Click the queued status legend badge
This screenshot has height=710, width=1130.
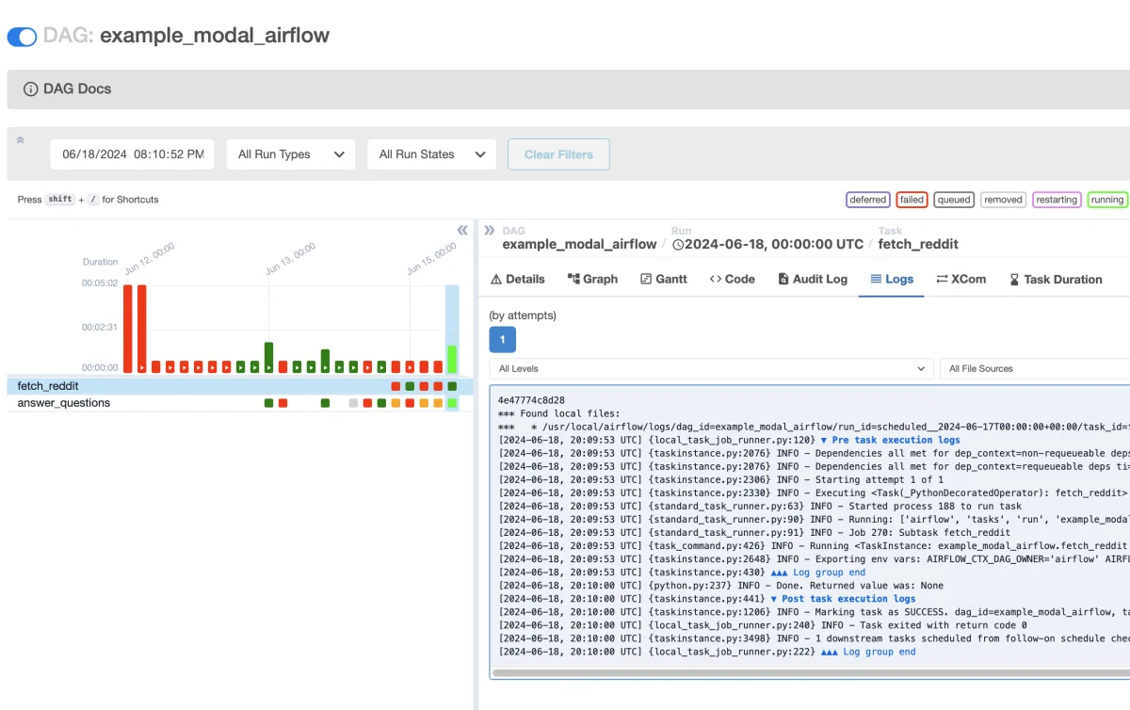tap(954, 200)
